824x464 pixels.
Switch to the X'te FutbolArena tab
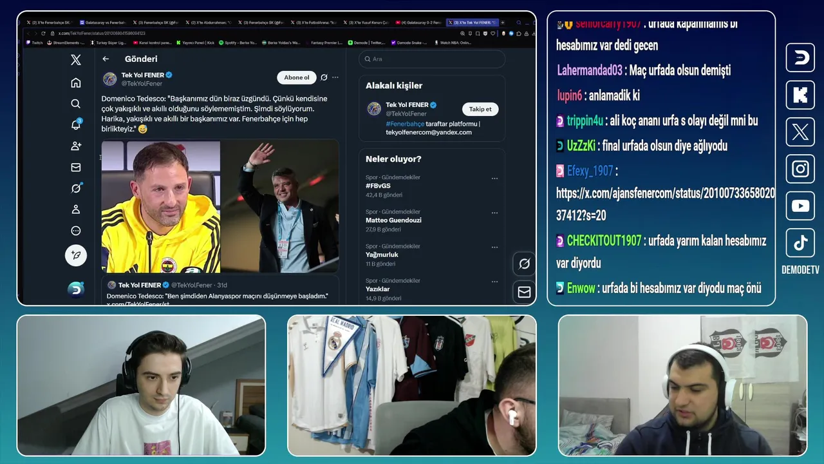click(314, 23)
